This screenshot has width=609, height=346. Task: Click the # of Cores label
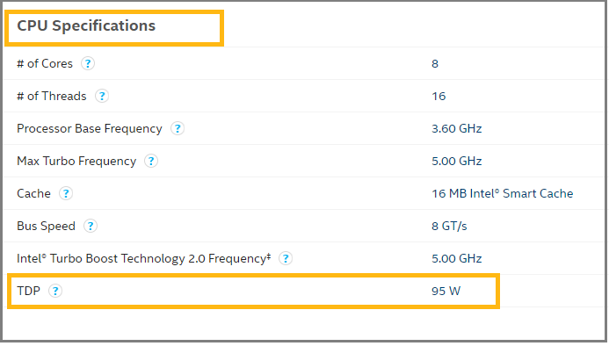(45, 63)
